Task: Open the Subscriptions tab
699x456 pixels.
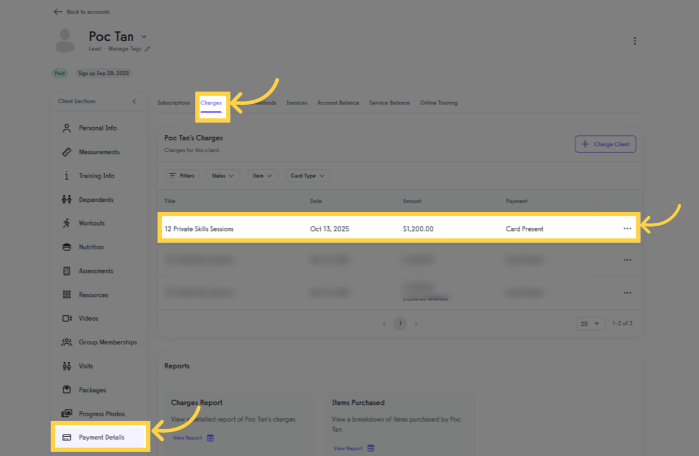Action: 174,102
